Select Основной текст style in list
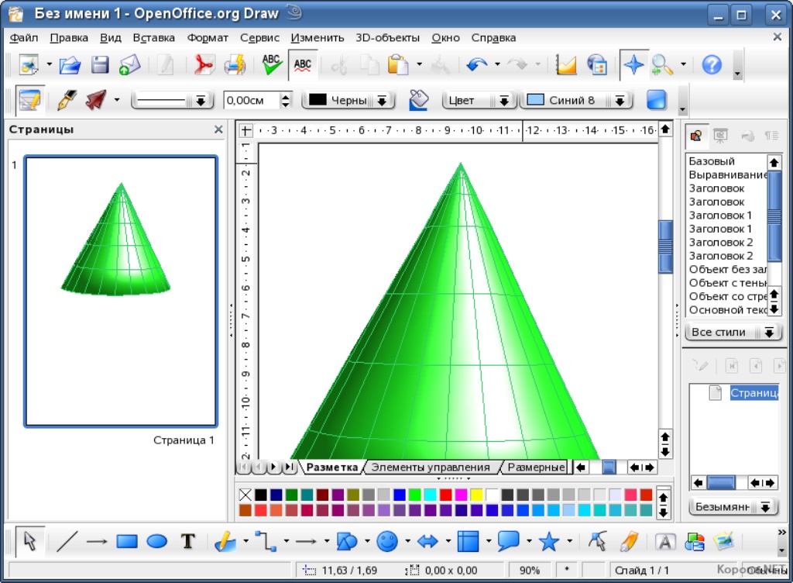 pos(727,310)
